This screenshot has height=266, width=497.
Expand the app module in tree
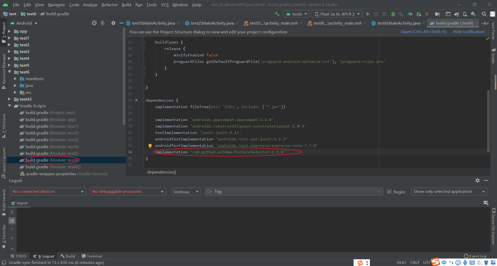(x=9, y=31)
